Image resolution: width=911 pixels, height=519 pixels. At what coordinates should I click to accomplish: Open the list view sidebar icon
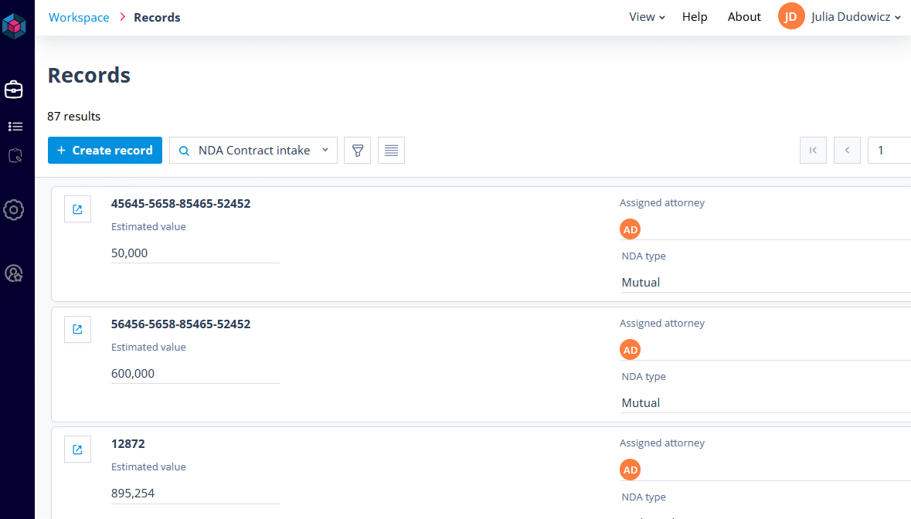(15, 127)
